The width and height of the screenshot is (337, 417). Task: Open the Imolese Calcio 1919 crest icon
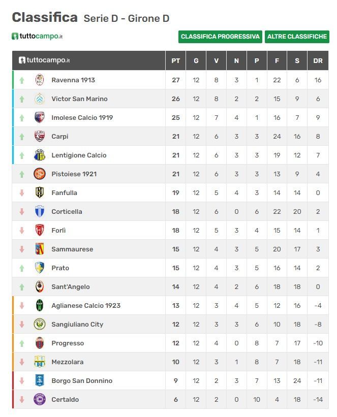40,117
